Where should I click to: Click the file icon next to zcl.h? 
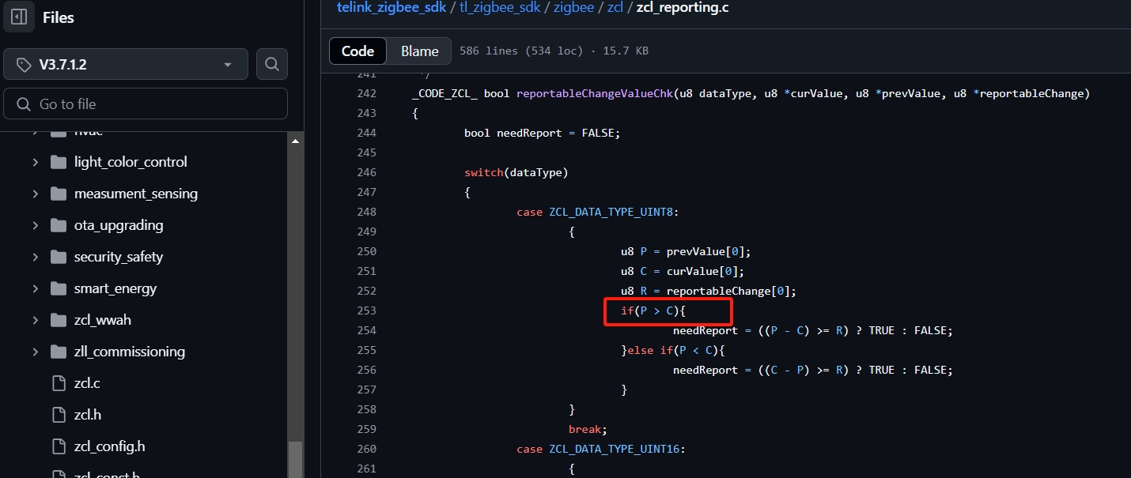pyautogui.click(x=58, y=415)
